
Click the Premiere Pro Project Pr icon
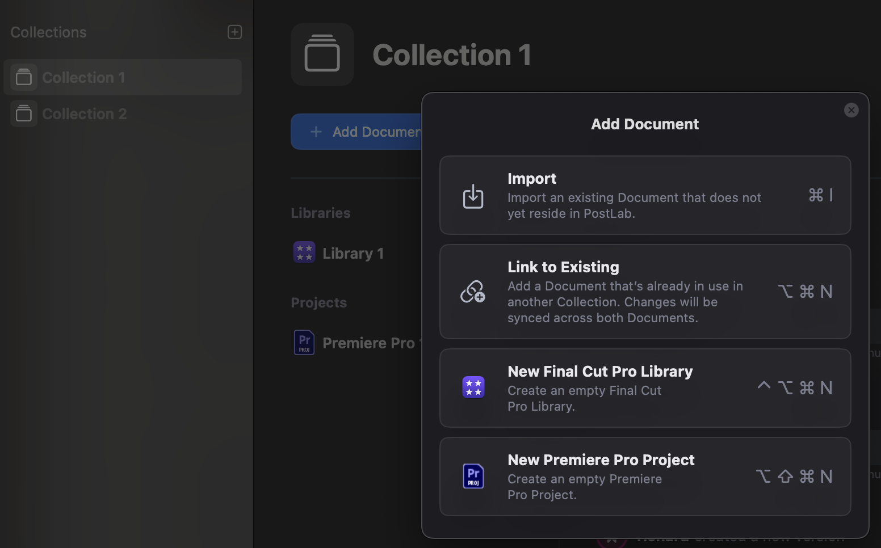point(473,476)
